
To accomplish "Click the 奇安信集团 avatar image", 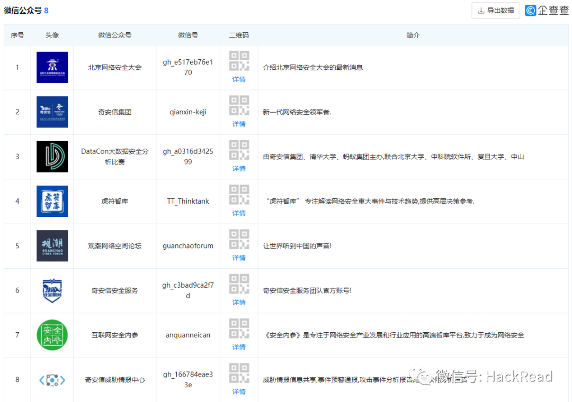I will 52,112.
